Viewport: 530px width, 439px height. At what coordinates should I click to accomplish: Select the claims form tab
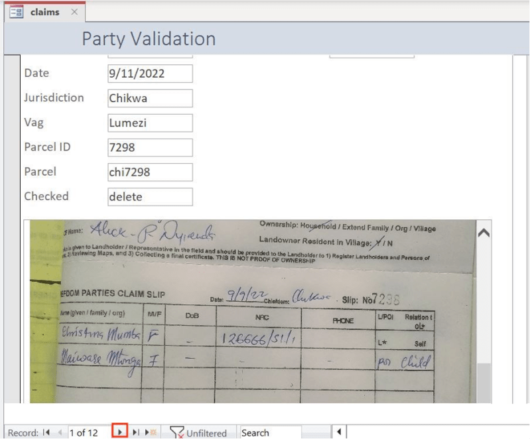(x=44, y=12)
